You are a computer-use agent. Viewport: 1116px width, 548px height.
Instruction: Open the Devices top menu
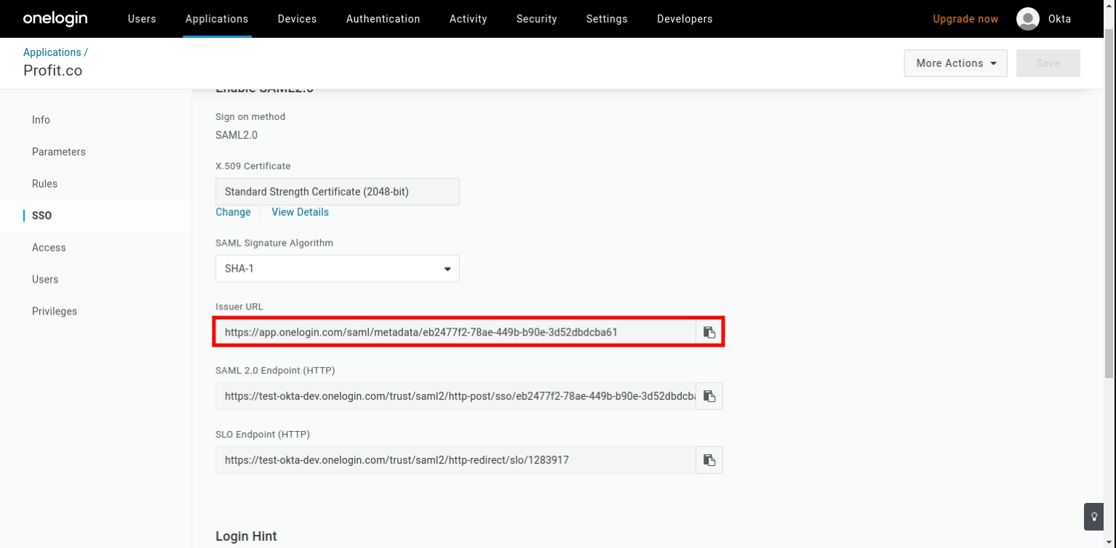tap(297, 19)
